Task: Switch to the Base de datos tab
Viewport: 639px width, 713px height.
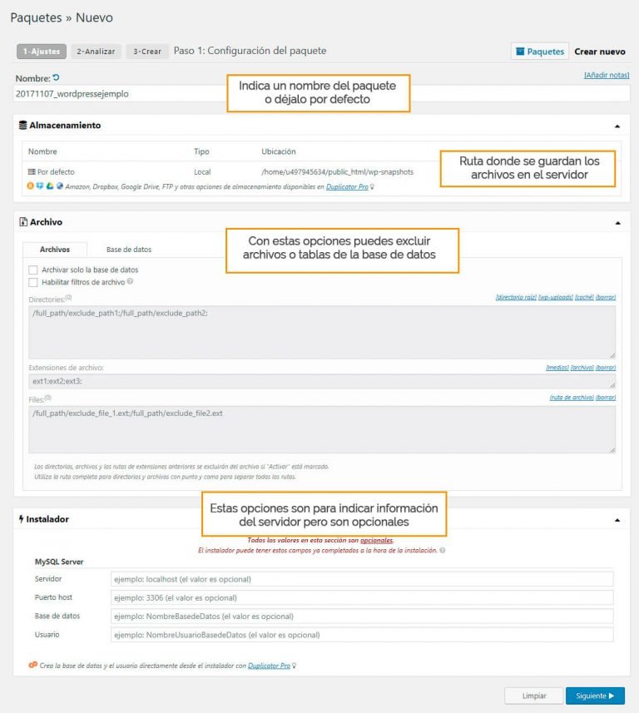Action: pyautogui.click(x=129, y=249)
